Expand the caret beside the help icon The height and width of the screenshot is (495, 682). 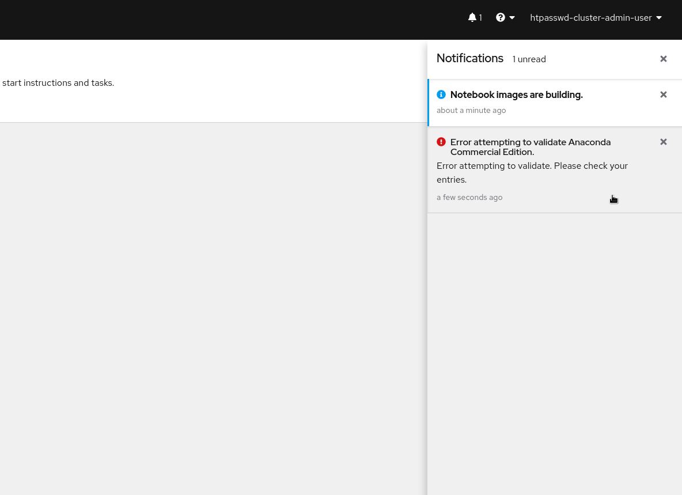pyautogui.click(x=512, y=18)
